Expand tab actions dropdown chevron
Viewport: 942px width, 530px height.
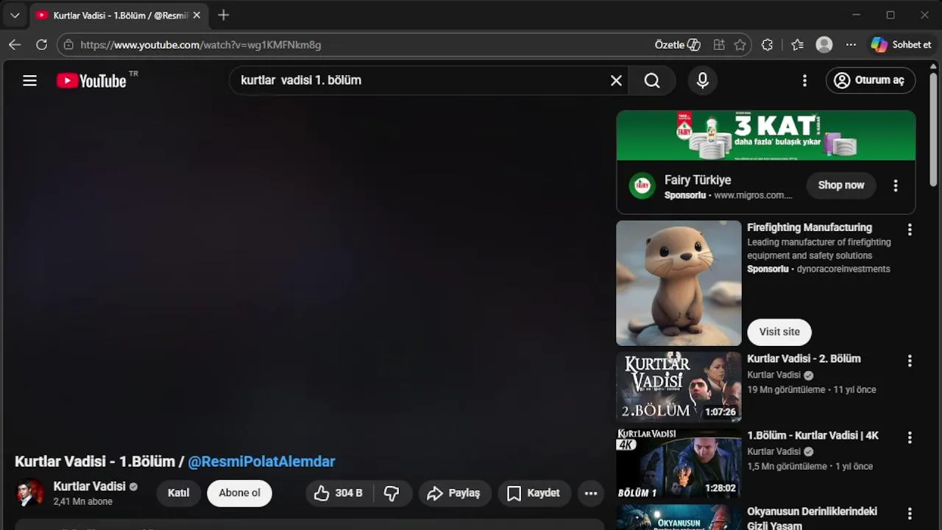(x=15, y=15)
